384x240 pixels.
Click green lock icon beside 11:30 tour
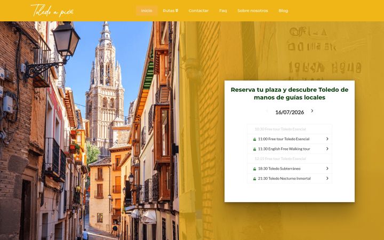pos(254,149)
